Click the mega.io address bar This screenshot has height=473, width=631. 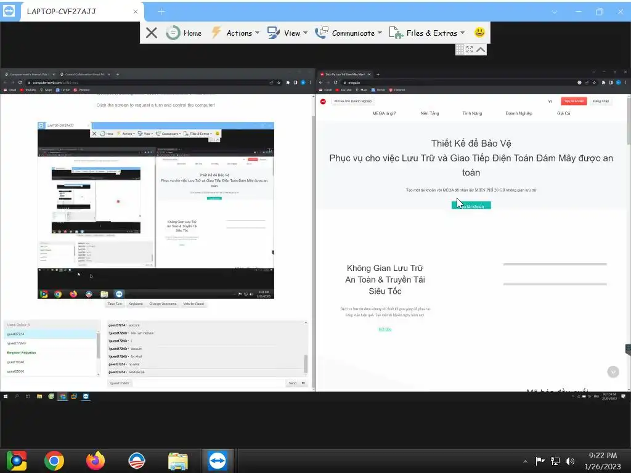pos(458,83)
